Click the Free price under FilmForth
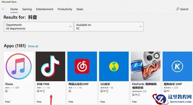Viewport: 193px width, 105px height. [134, 102]
